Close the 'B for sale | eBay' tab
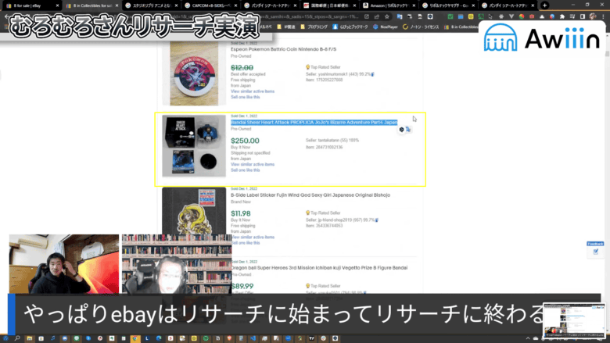The height and width of the screenshot is (343, 610). (x=57, y=5)
